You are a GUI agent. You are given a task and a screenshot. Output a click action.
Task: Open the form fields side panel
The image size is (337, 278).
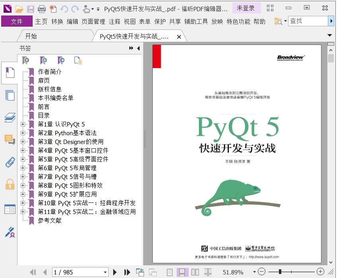(x=10, y=209)
